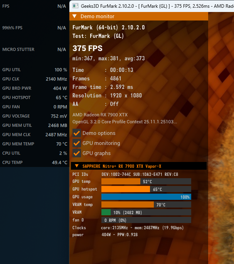This screenshot has width=234, height=264.
Task: Click the GPU CLK 2140 MHz overlay row
Action: (35, 79)
